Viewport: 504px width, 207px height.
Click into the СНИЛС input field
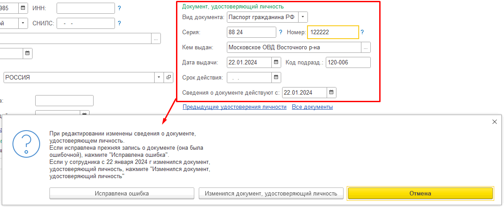click(x=86, y=23)
